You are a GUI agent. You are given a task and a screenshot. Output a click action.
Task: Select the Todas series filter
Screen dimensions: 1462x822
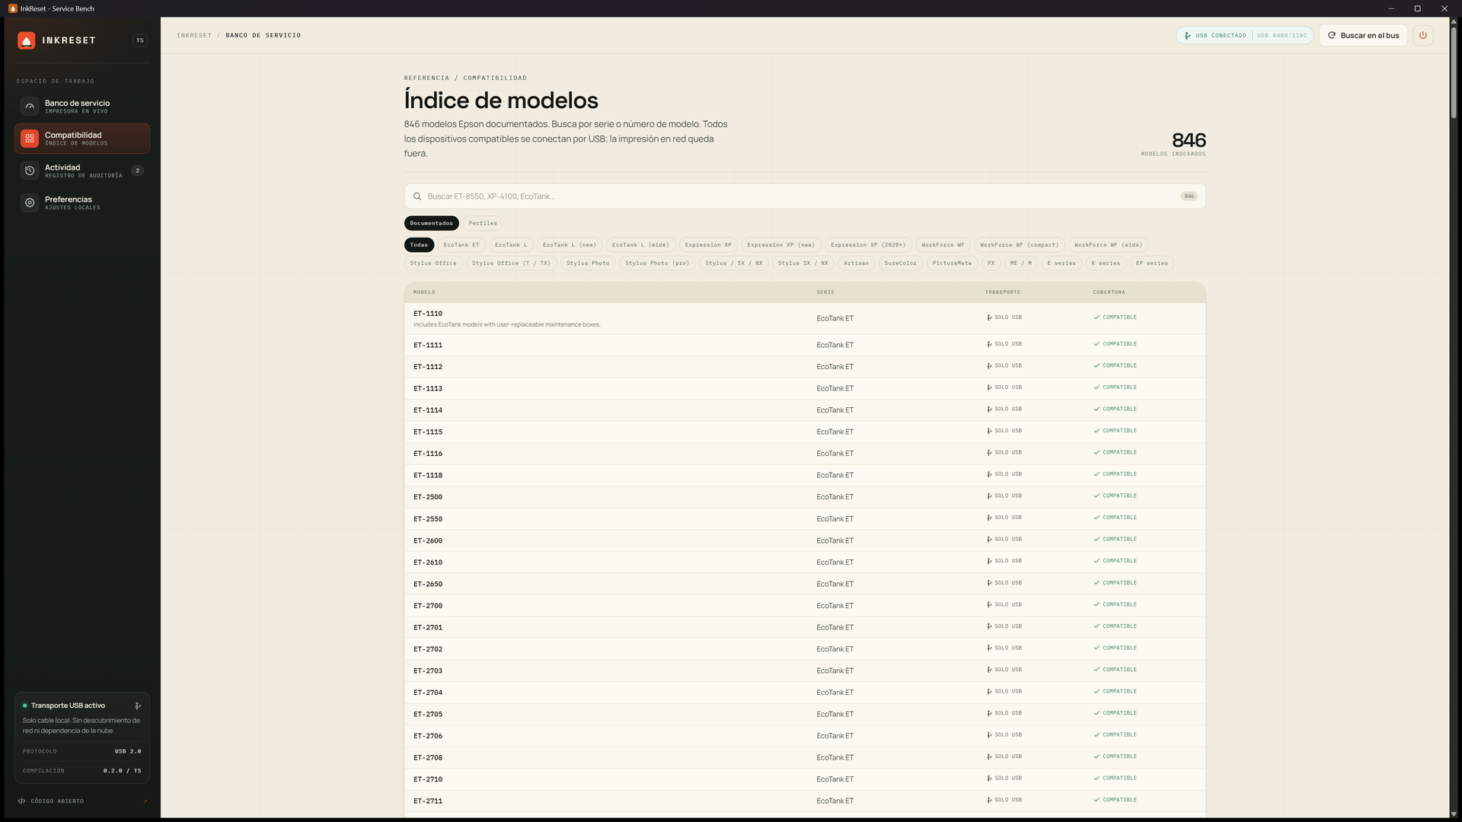tap(419, 245)
